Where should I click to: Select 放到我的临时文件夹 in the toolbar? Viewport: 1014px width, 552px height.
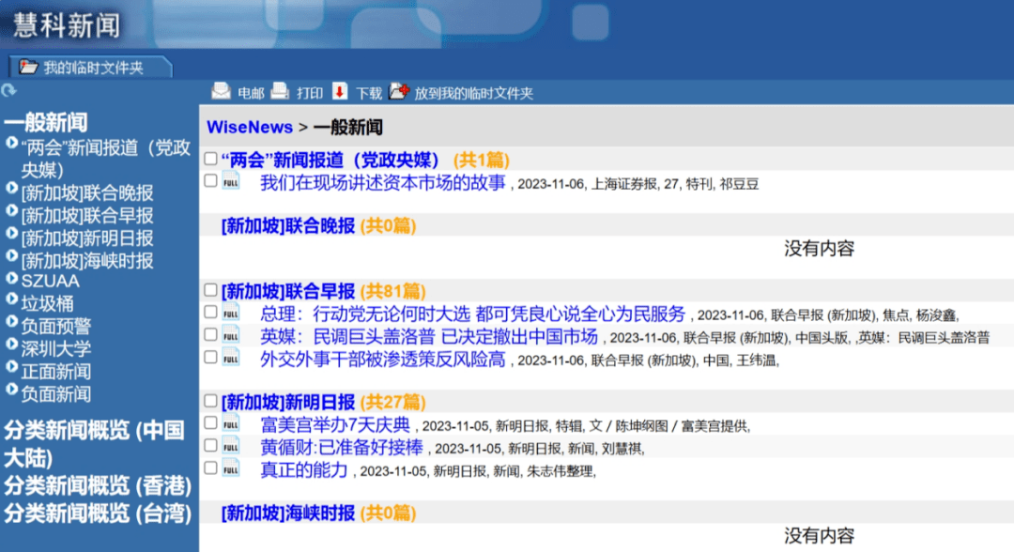[x=473, y=94]
